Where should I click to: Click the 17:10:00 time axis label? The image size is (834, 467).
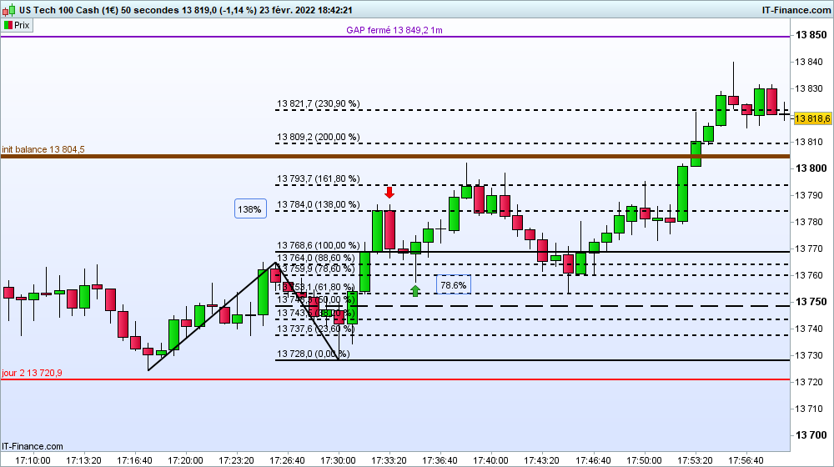coord(33,460)
